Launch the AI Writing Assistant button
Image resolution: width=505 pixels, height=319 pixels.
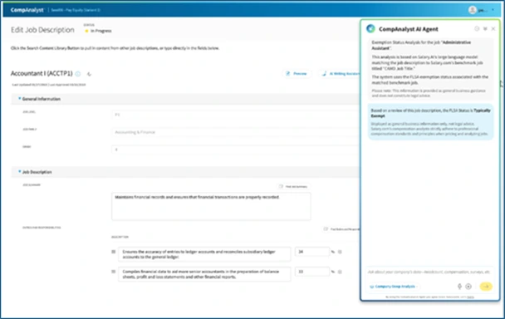[x=340, y=74]
